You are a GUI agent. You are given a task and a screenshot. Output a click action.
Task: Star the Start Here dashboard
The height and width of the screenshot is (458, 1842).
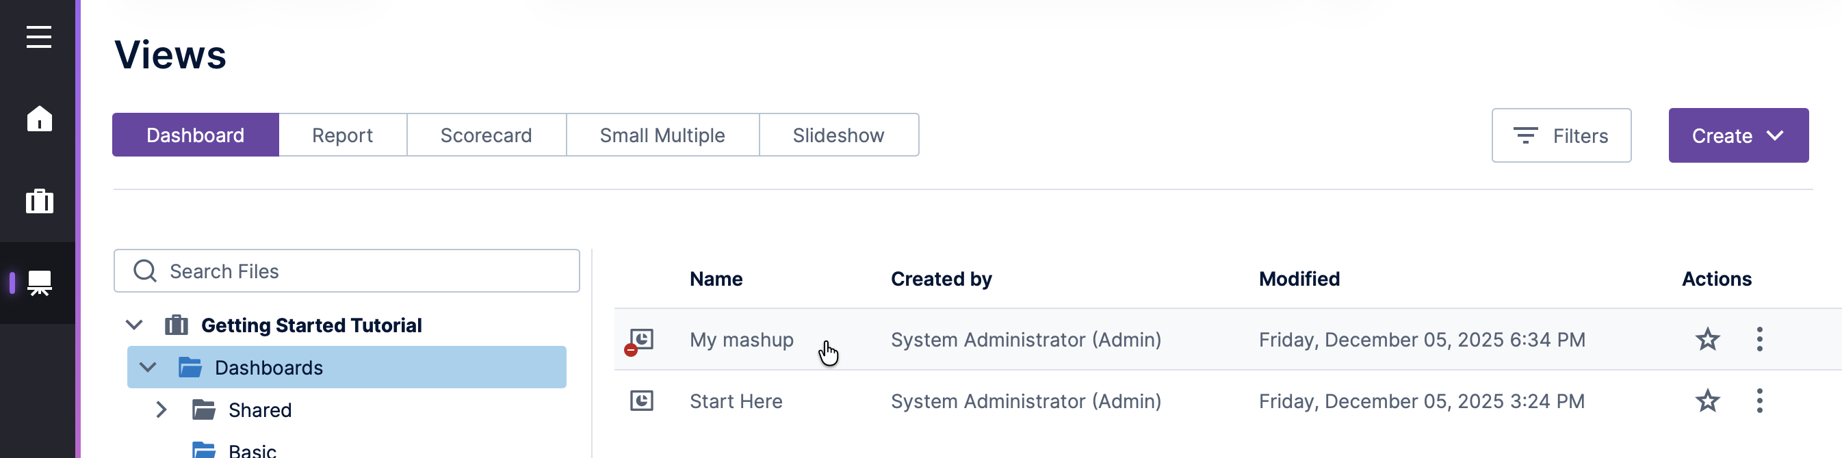pos(1707,401)
